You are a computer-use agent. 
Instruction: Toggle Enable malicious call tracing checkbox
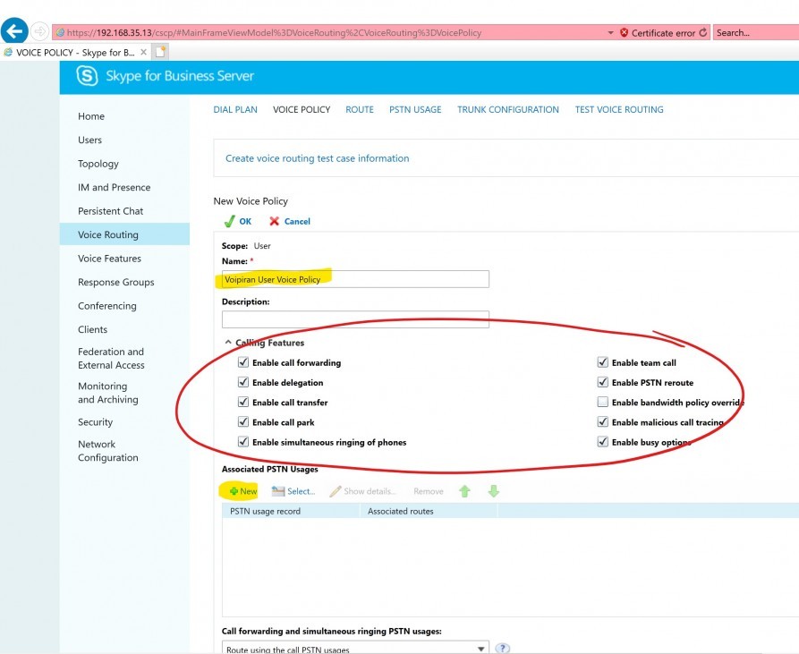pos(603,421)
